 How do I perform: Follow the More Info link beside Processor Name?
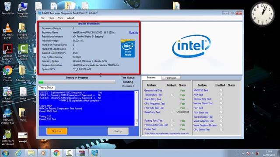[x=133, y=33]
